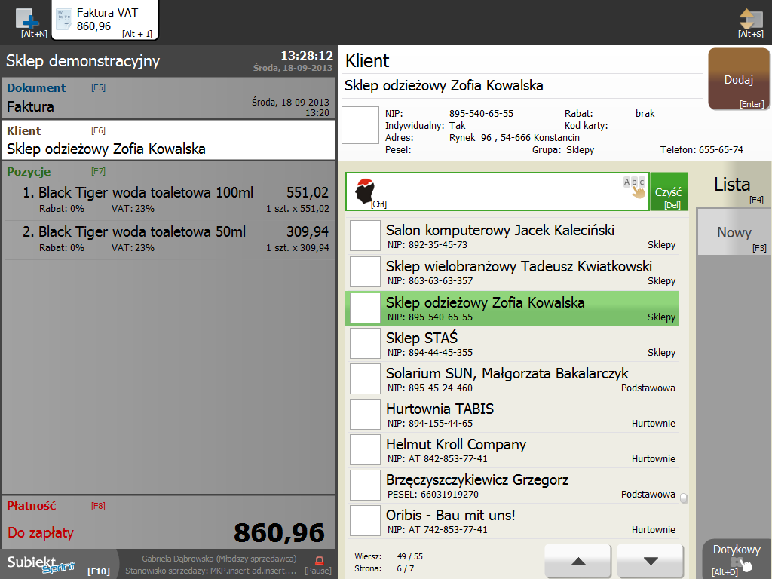Select Black Tiger woda toaletowa 50ml position
772x579 pixels.
[x=168, y=239]
